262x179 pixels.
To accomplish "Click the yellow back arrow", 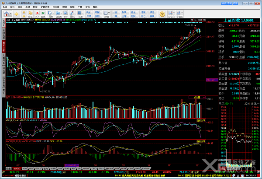I will pyautogui.click(x=17, y=14).
